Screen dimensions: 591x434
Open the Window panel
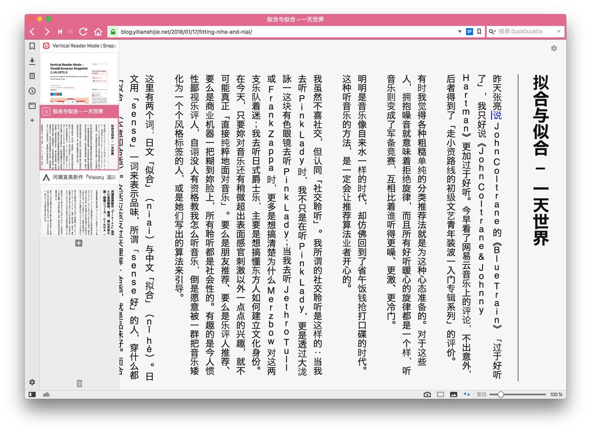pos(32,105)
